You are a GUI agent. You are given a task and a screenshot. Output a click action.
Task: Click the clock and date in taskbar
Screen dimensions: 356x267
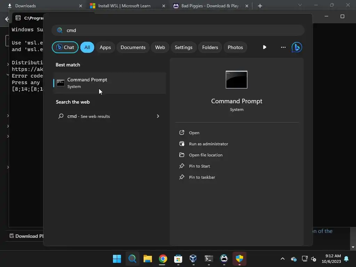tap(331, 259)
